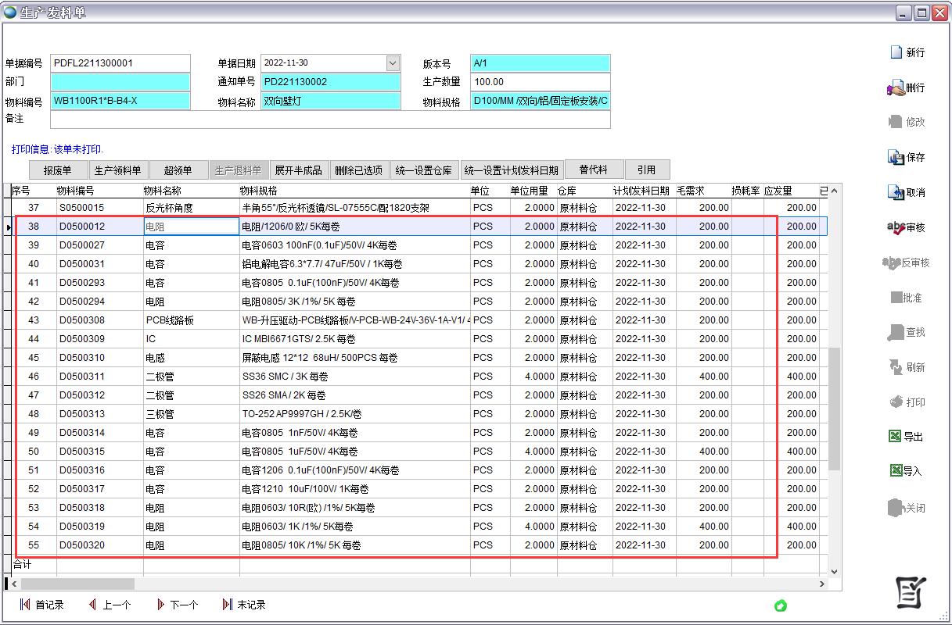Click the 审核 (audit) icon
This screenshot has width=952, height=625.
pos(896,227)
